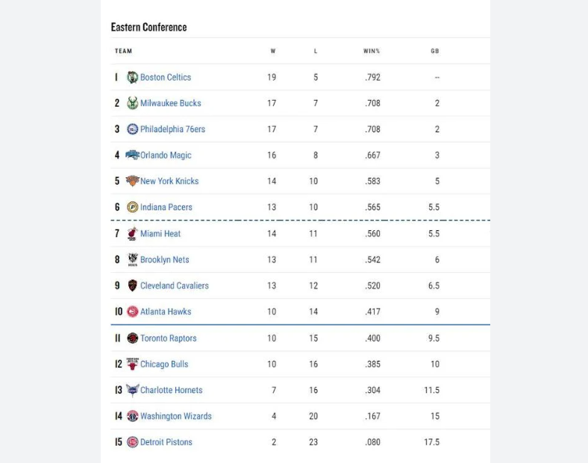Image resolution: width=588 pixels, height=463 pixels.
Task: Click the Orlando Magic logo icon
Action: (133, 155)
